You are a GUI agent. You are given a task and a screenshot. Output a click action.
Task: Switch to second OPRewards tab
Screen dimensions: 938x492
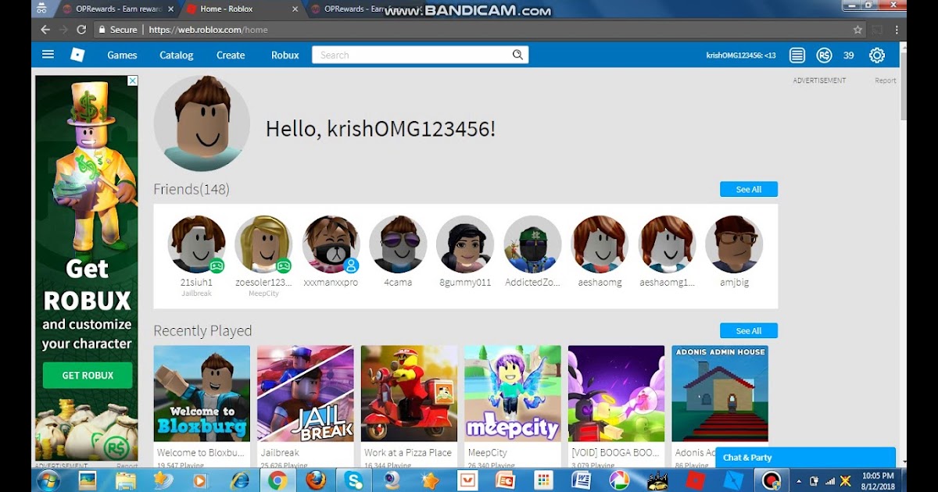click(356, 9)
